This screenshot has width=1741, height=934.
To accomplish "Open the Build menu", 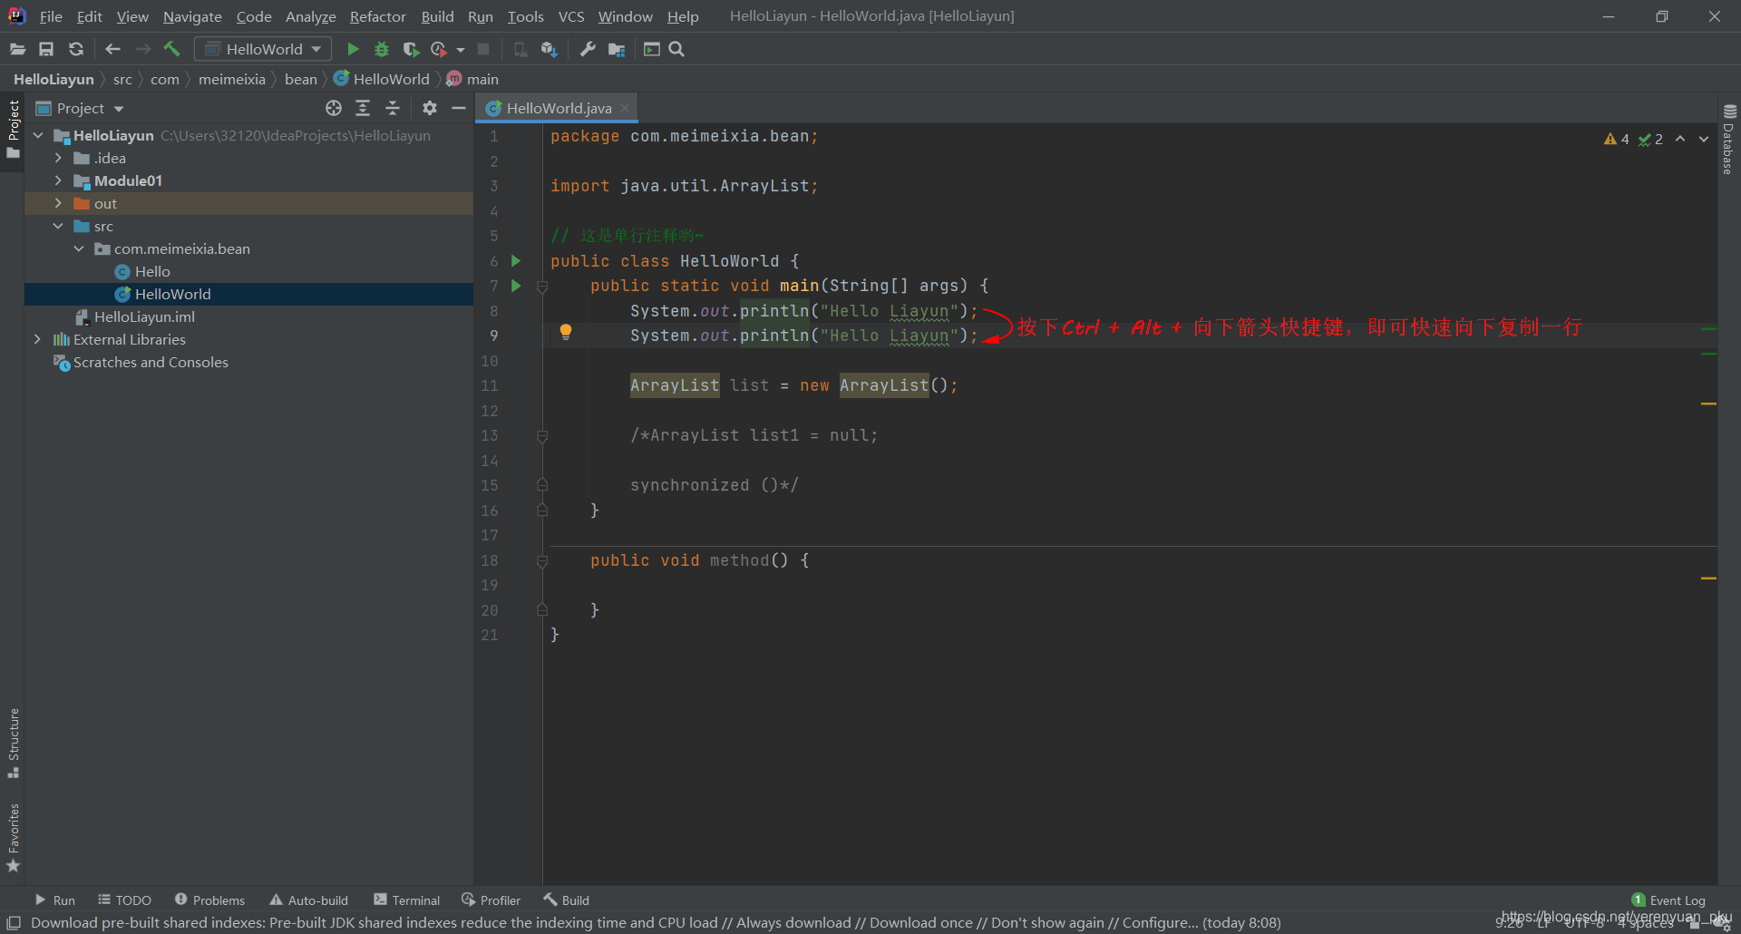I will [x=437, y=16].
